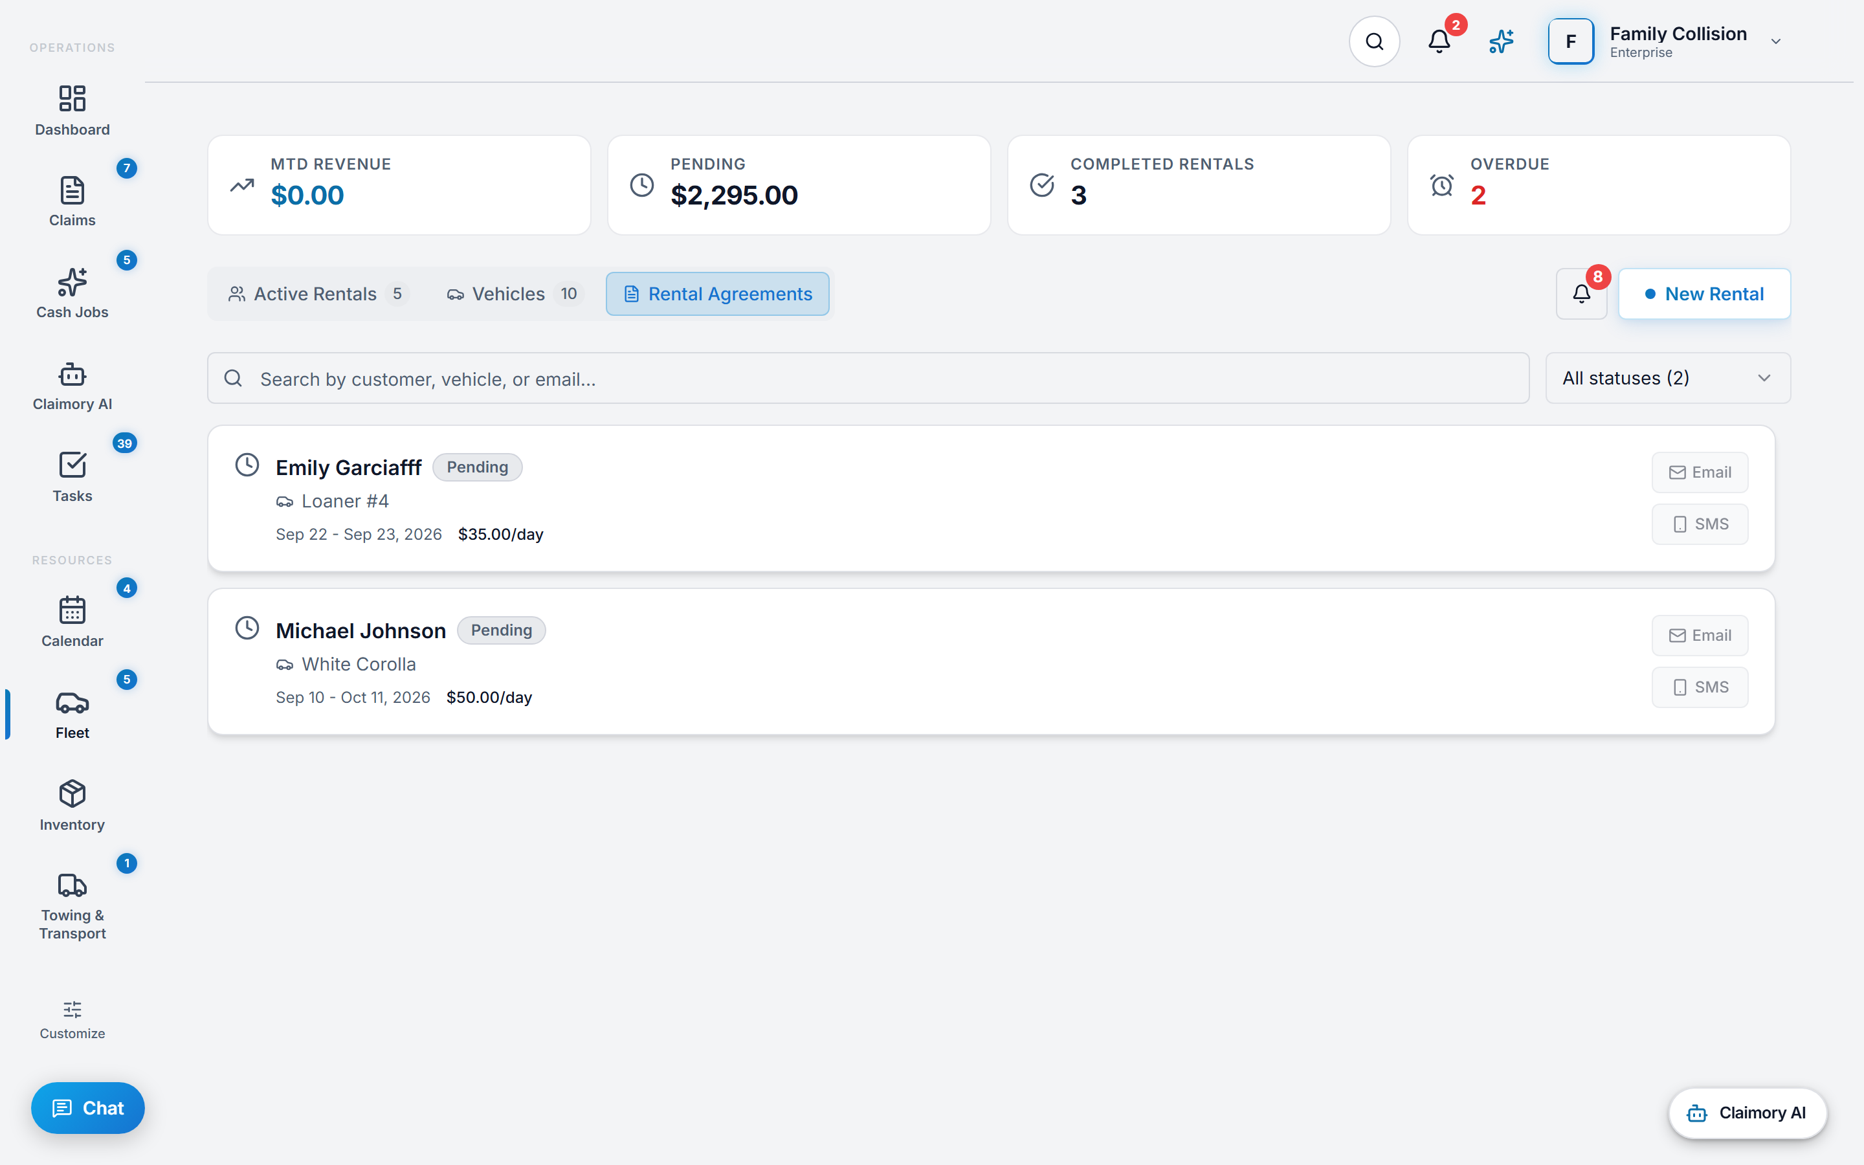Click the MTD Revenue trend icon

click(x=242, y=186)
